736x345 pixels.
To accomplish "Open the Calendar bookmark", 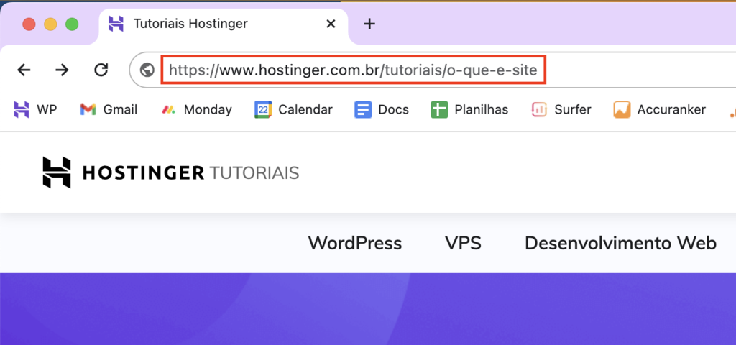I will pyautogui.click(x=293, y=110).
